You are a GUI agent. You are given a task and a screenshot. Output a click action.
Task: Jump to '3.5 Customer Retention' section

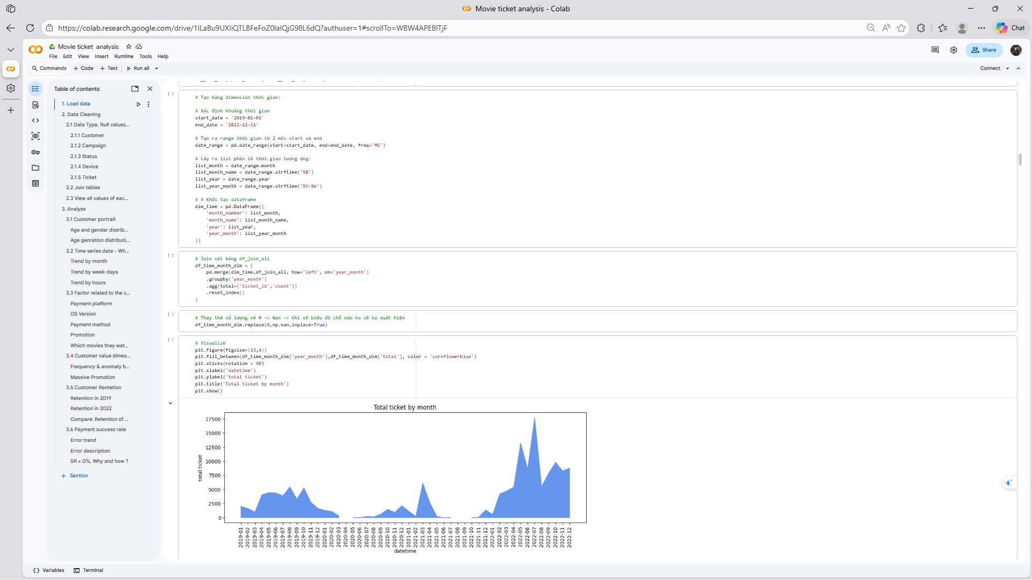tap(94, 388)
